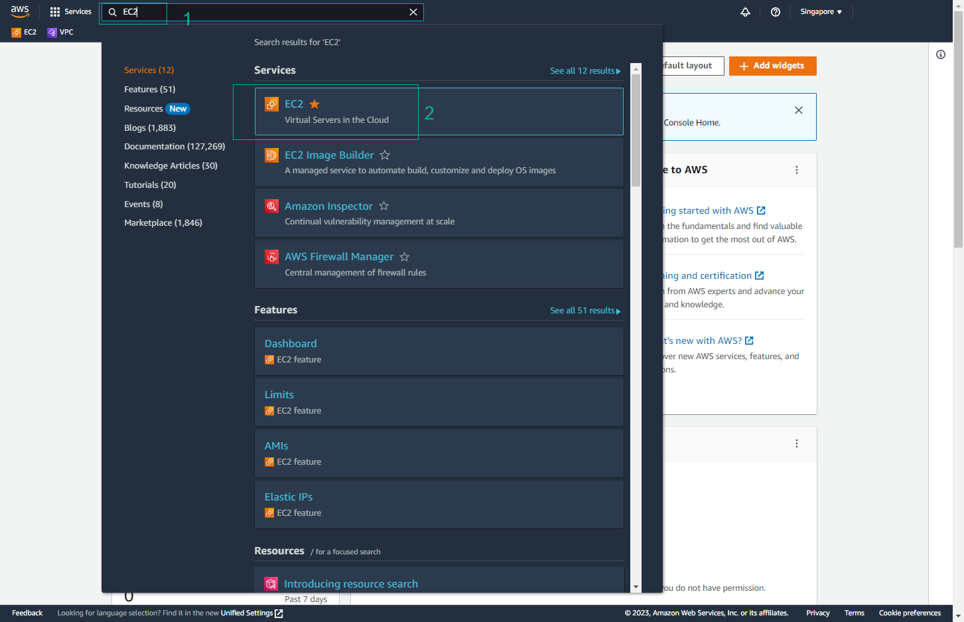
Task: Open the EC2 service link
Action: point(294,104)
